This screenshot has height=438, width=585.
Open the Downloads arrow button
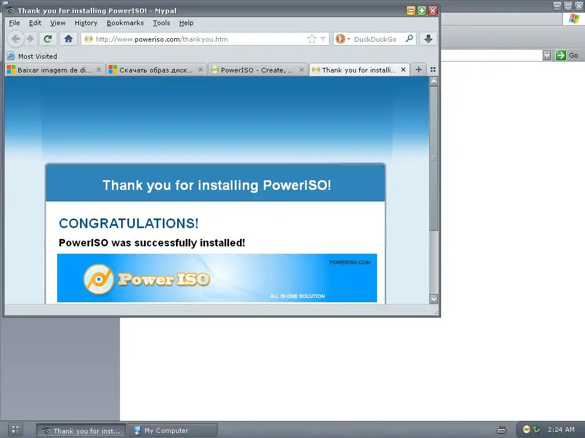tap(428, 39)
